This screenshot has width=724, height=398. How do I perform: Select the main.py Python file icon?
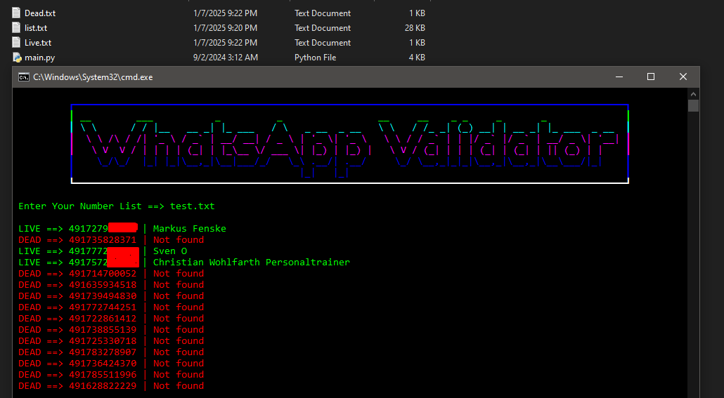[x=17, y=57]
